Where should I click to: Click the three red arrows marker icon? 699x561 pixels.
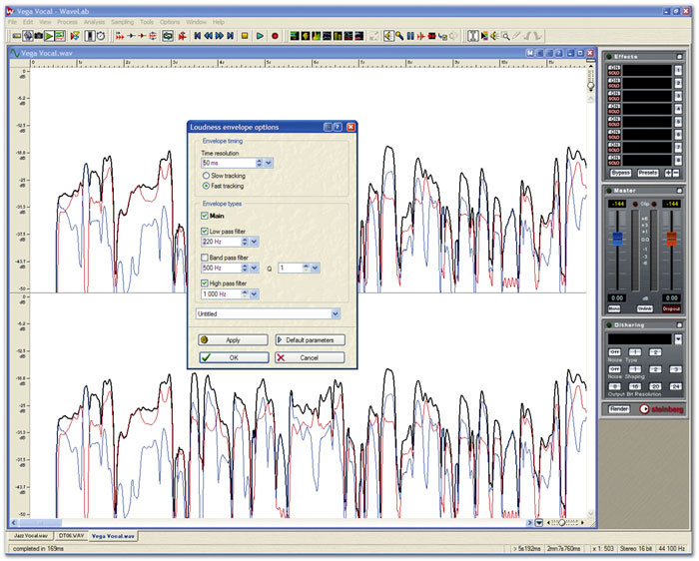tap(120, 36)
